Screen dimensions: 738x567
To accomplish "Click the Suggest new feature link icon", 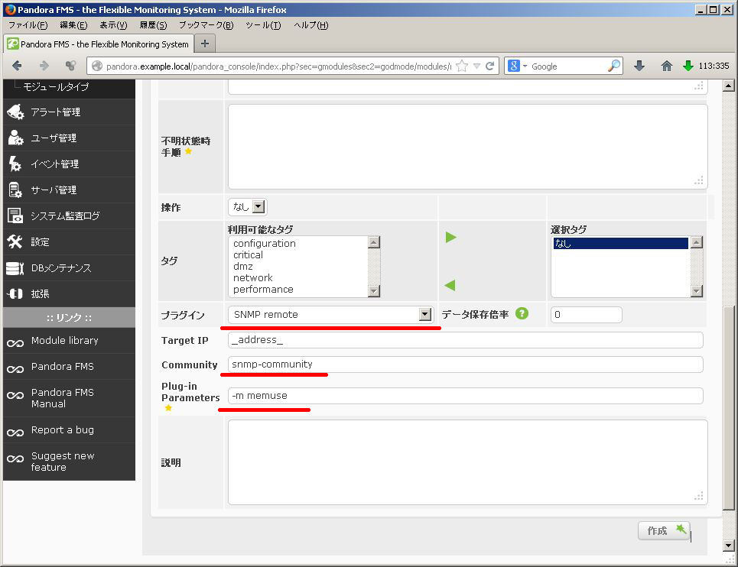I will (x=15, y=458).
